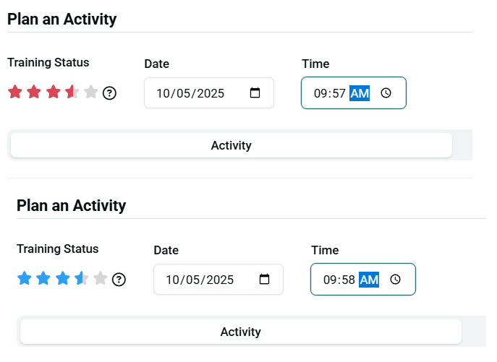This screenshot has height=362, width=497.
Task: Open calendar picker for the top Date field
Action: pyautogui.click(x=255, y=93)
